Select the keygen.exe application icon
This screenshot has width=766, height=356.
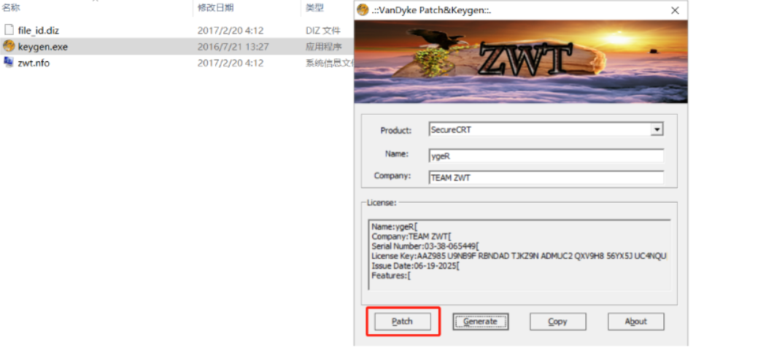pos(9,47)
